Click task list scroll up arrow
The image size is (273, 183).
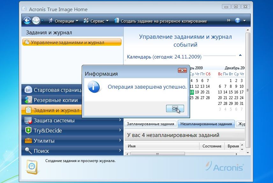point(242,145)
